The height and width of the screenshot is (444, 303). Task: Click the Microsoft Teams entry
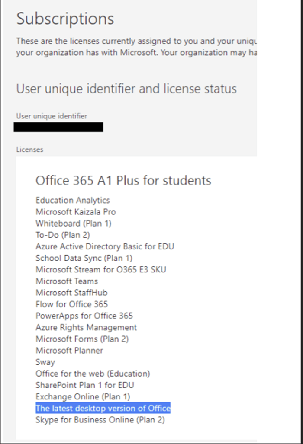pyautogui.click(x=67, y=281)
